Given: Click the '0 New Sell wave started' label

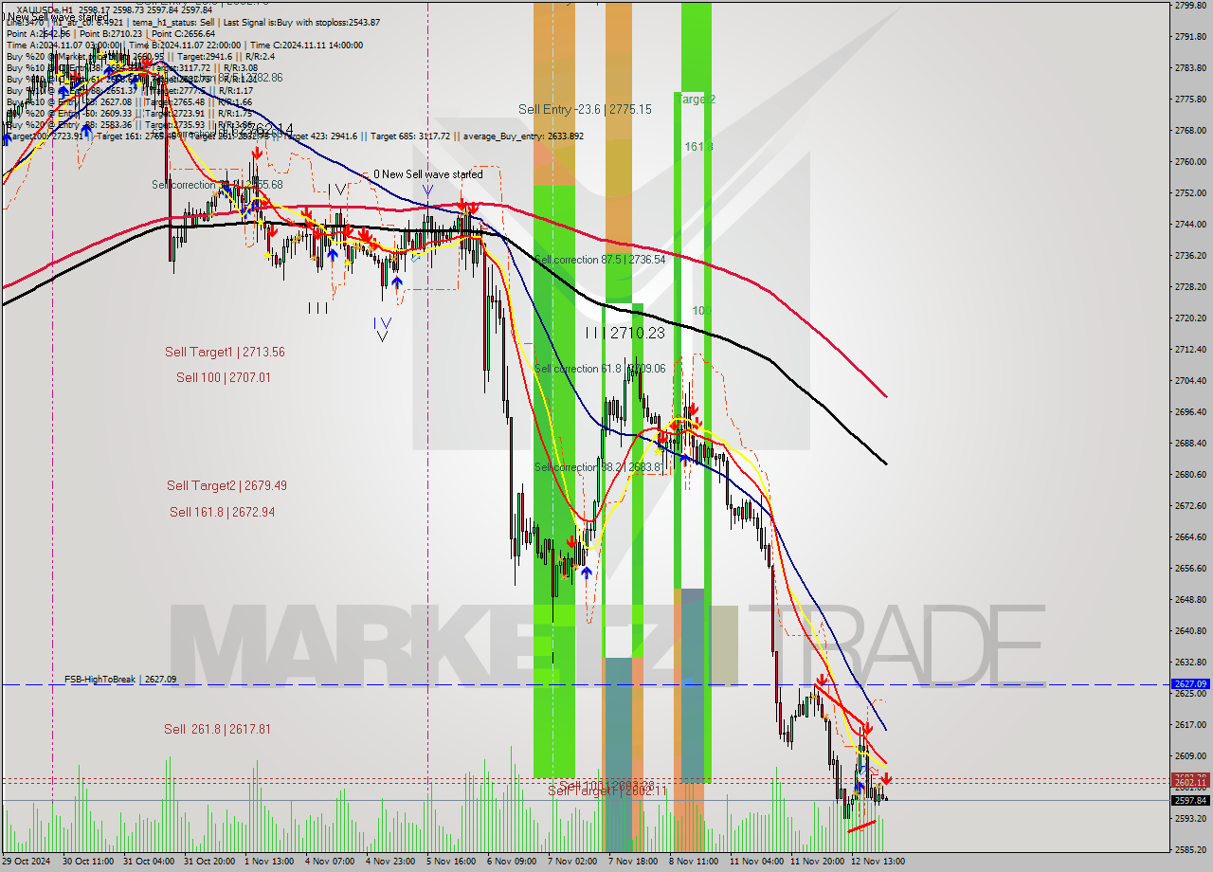Looking at the screenshot, I should point(427,174).
